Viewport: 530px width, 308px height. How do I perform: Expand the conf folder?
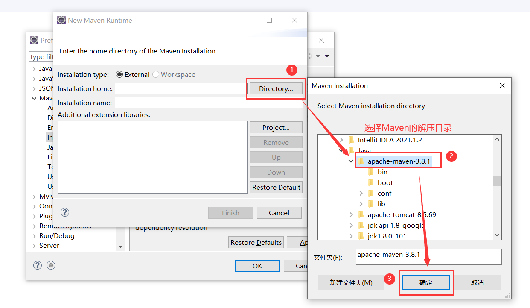pyautogui.click(x=361, y=193)
